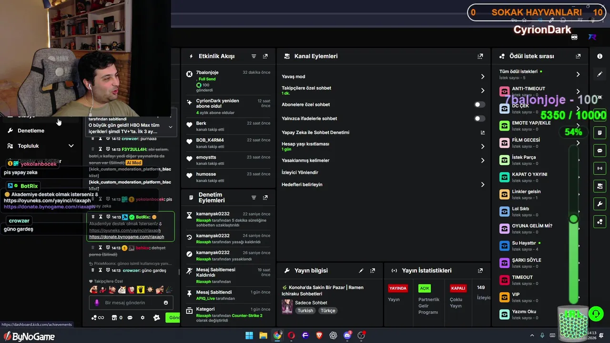Screen dimensions: 610x343
Task: Open the chat bubble widget in right sidebar
Action: pos(600,151)
